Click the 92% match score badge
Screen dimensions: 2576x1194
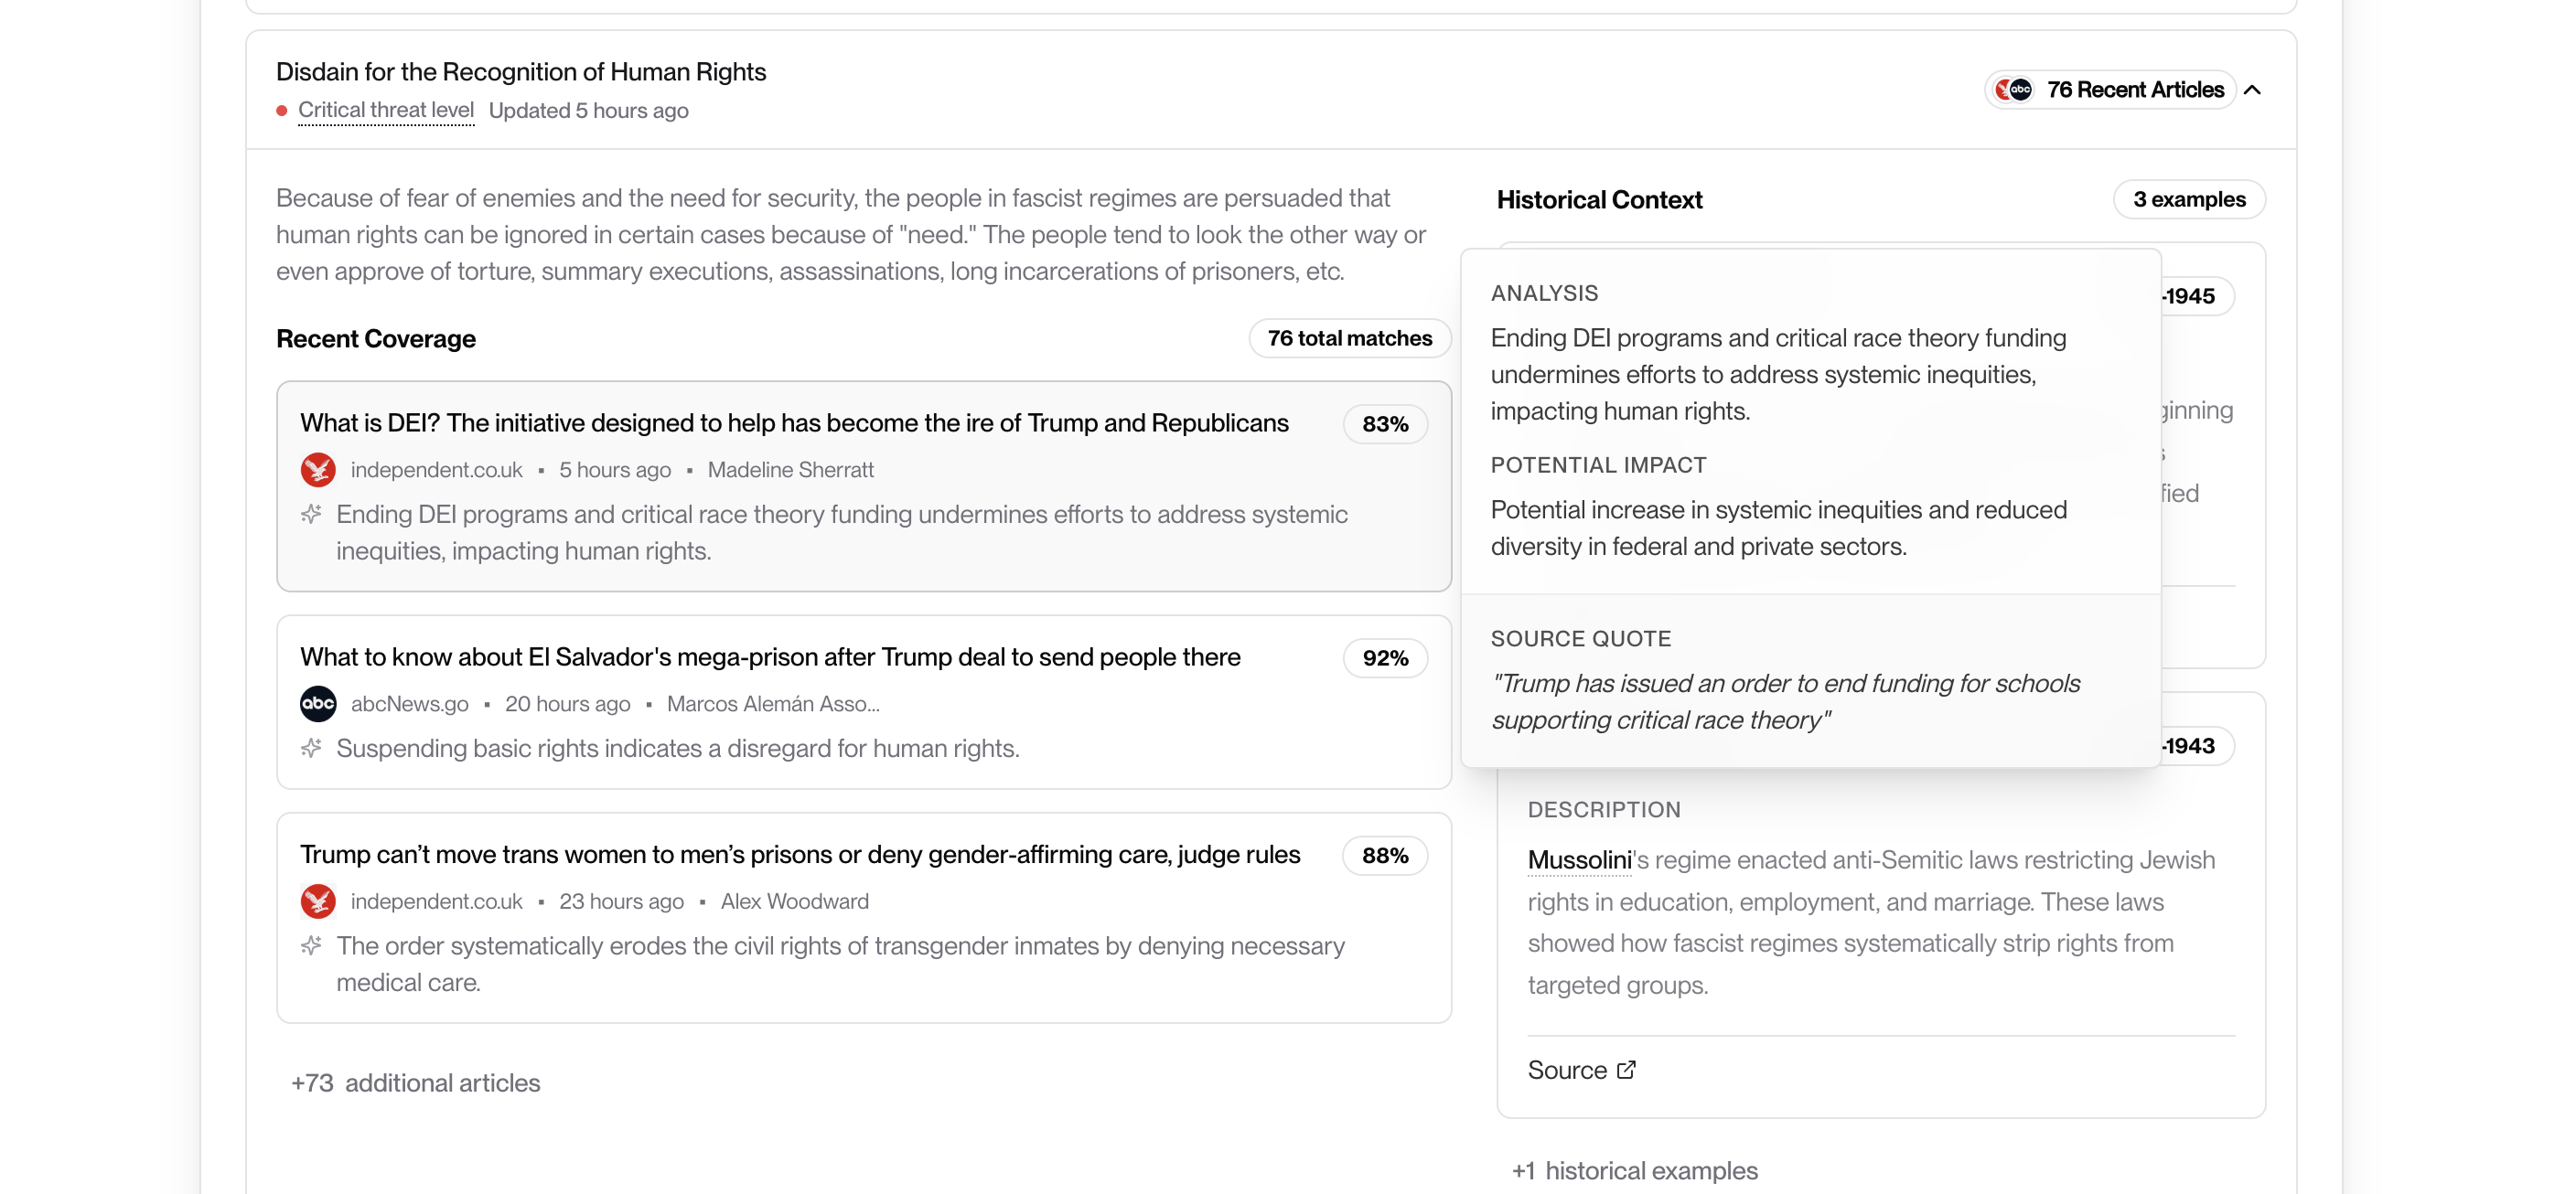coord(1384,658)
